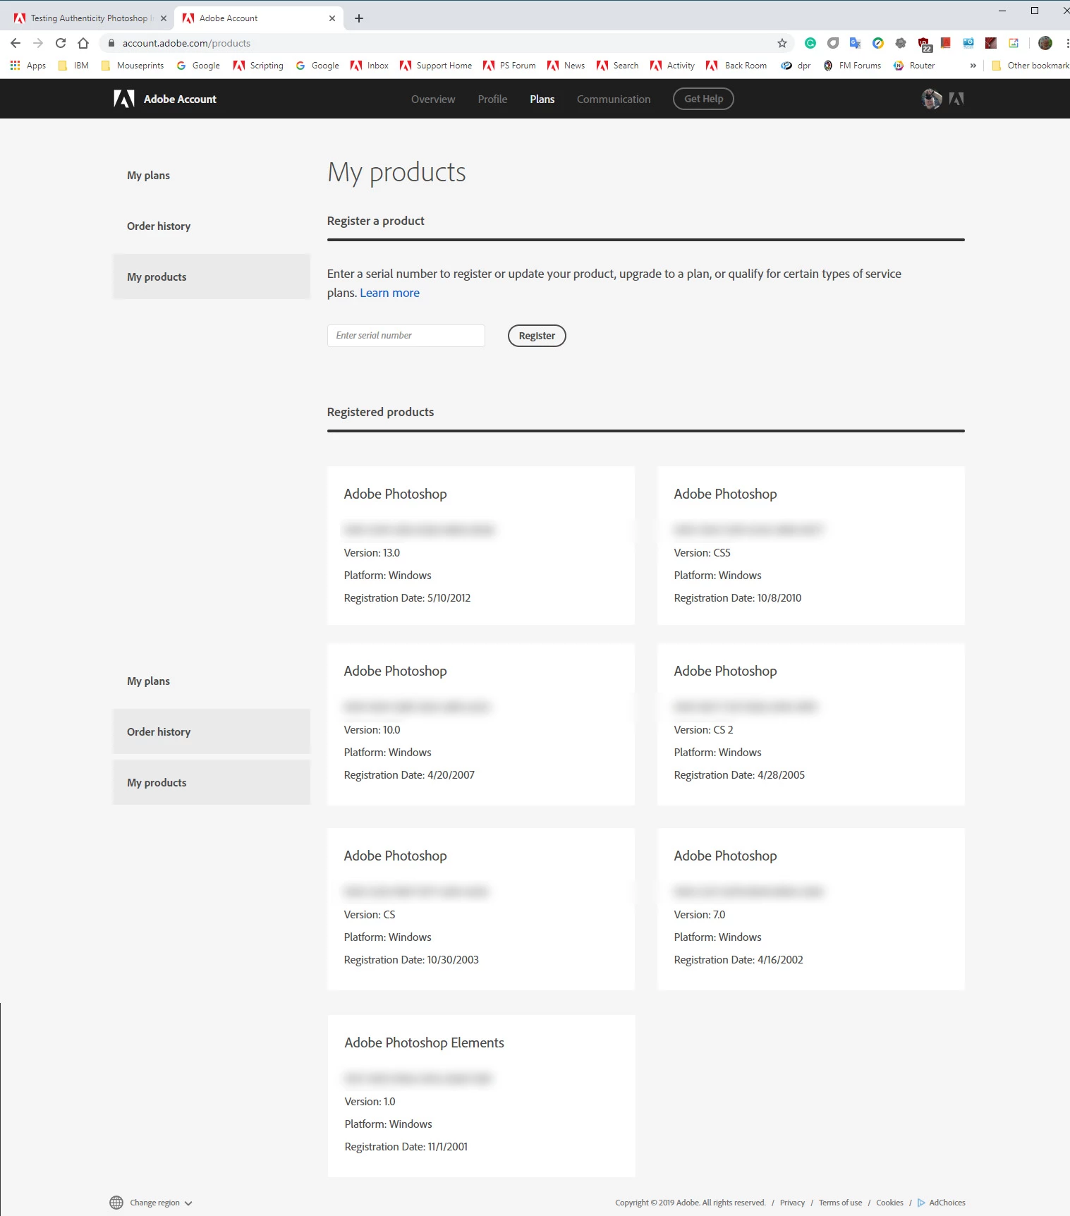The image size is (1070, 1216).
Task: Open the Plans navigation item
Action: (x=542, y=99)
